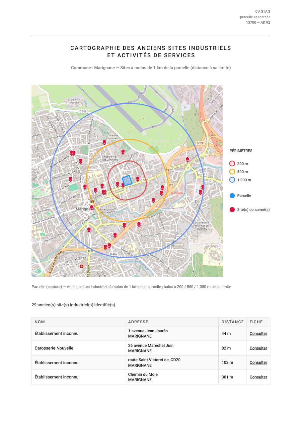Click the 'Lotissement les Villas de Clamony' label
The width and height of the screenshot is (302, 428).
pyautogui.click(x=202, y=225)
